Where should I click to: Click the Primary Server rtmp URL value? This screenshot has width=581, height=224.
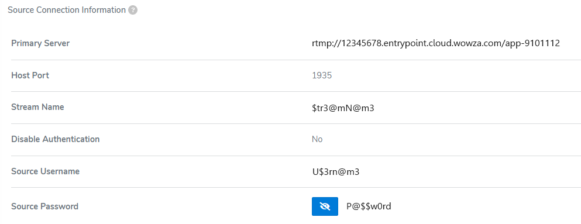(436, 43)
